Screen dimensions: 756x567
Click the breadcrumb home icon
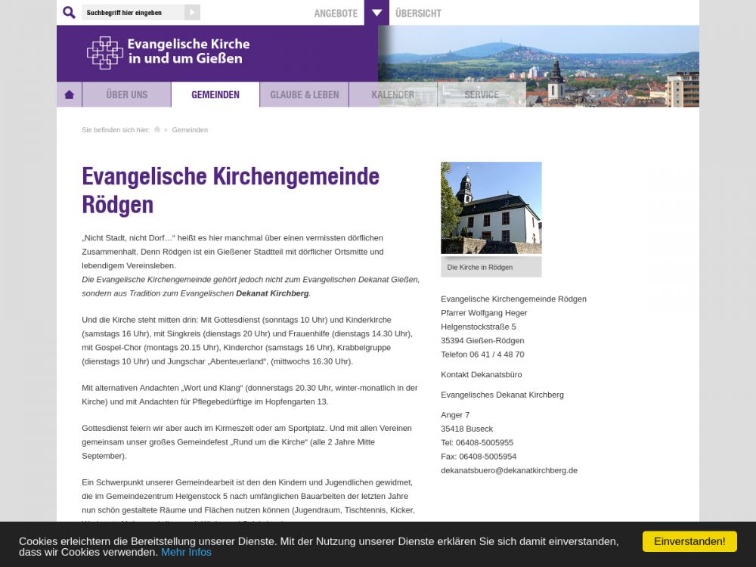click(x=157, y=130)
